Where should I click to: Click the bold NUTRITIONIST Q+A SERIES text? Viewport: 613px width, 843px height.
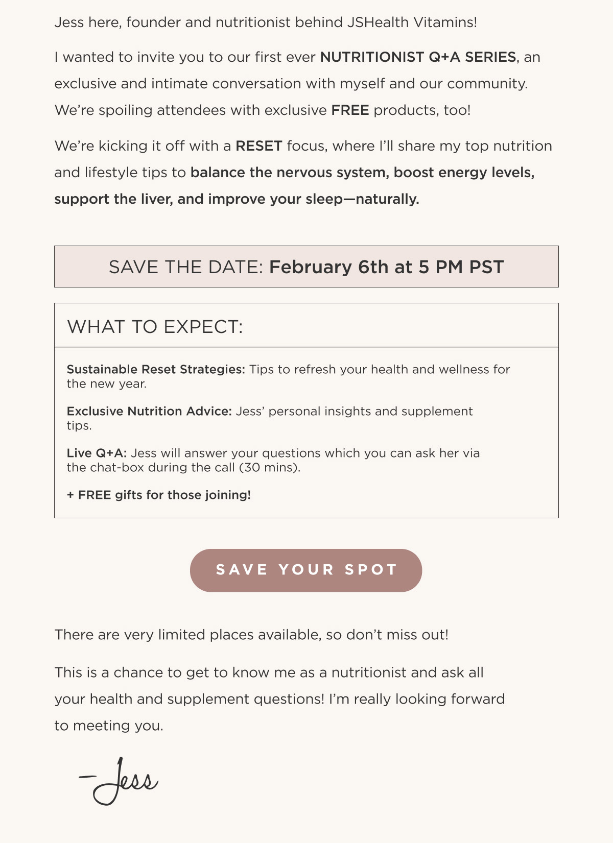coord(418,57)
